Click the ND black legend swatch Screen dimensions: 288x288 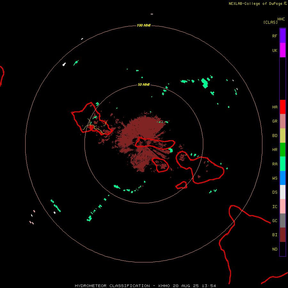coord(283,249)
